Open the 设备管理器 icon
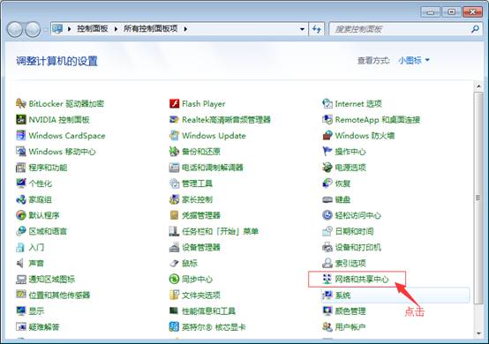 [174, 247]
